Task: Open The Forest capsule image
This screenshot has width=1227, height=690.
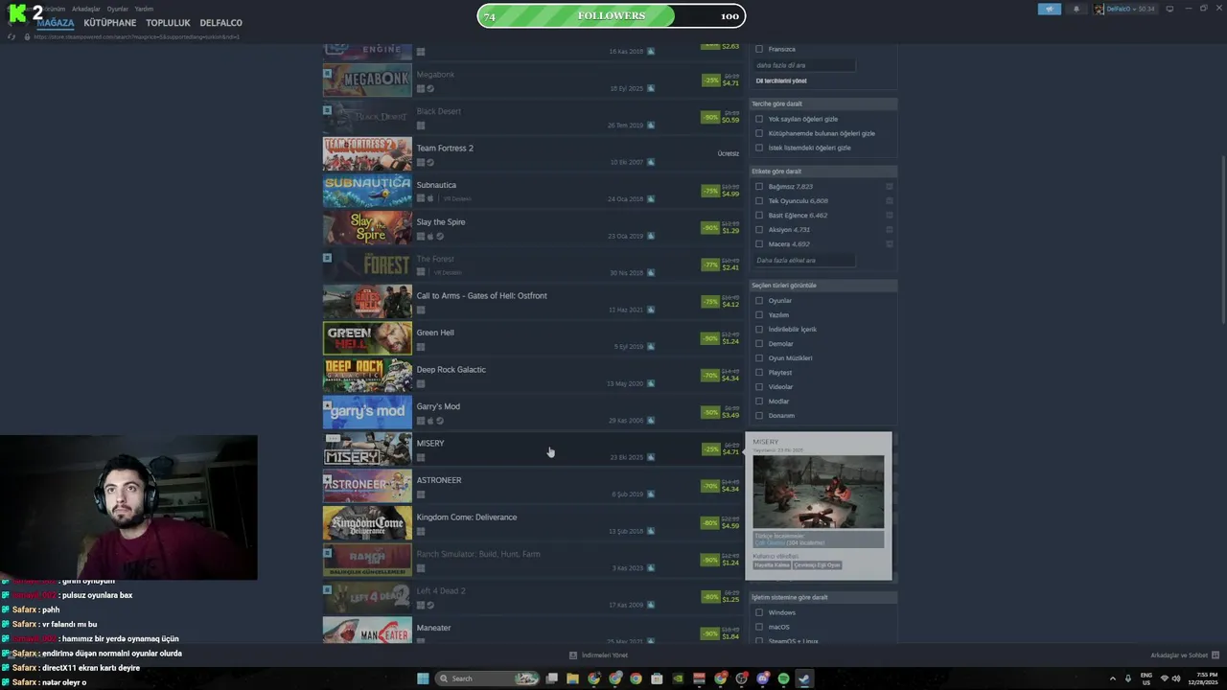Action: [367, 264]
